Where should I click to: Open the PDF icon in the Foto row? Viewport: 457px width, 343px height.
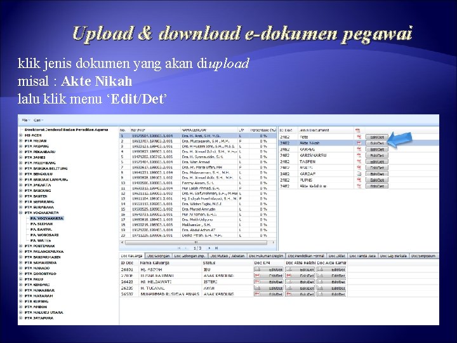(x=359, y=137)
